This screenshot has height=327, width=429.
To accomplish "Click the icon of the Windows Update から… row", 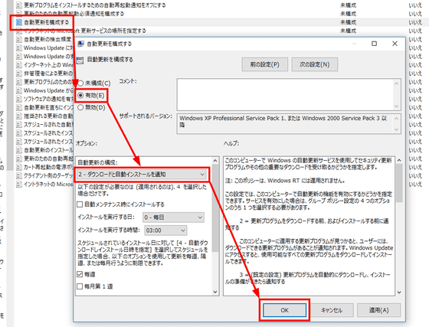I will pos(19,90).
